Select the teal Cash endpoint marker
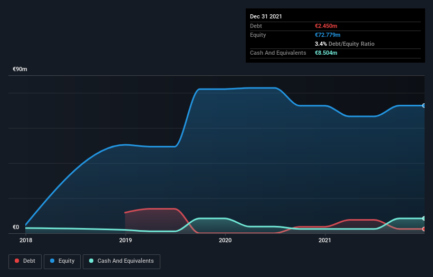The height and width of the screenshot is (277, 433). 424,219
